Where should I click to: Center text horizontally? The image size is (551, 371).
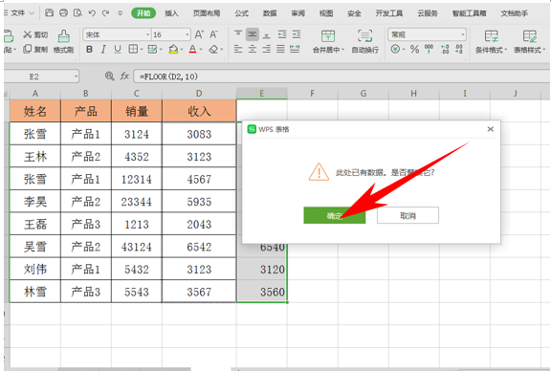253,49
